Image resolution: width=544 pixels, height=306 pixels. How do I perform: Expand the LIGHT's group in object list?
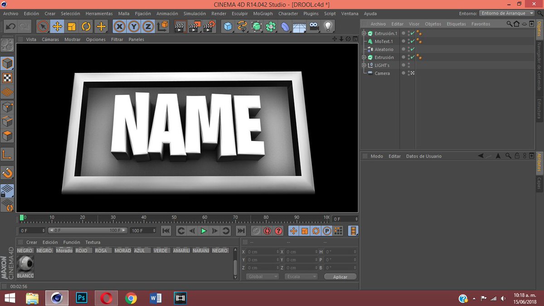point(364,65)
